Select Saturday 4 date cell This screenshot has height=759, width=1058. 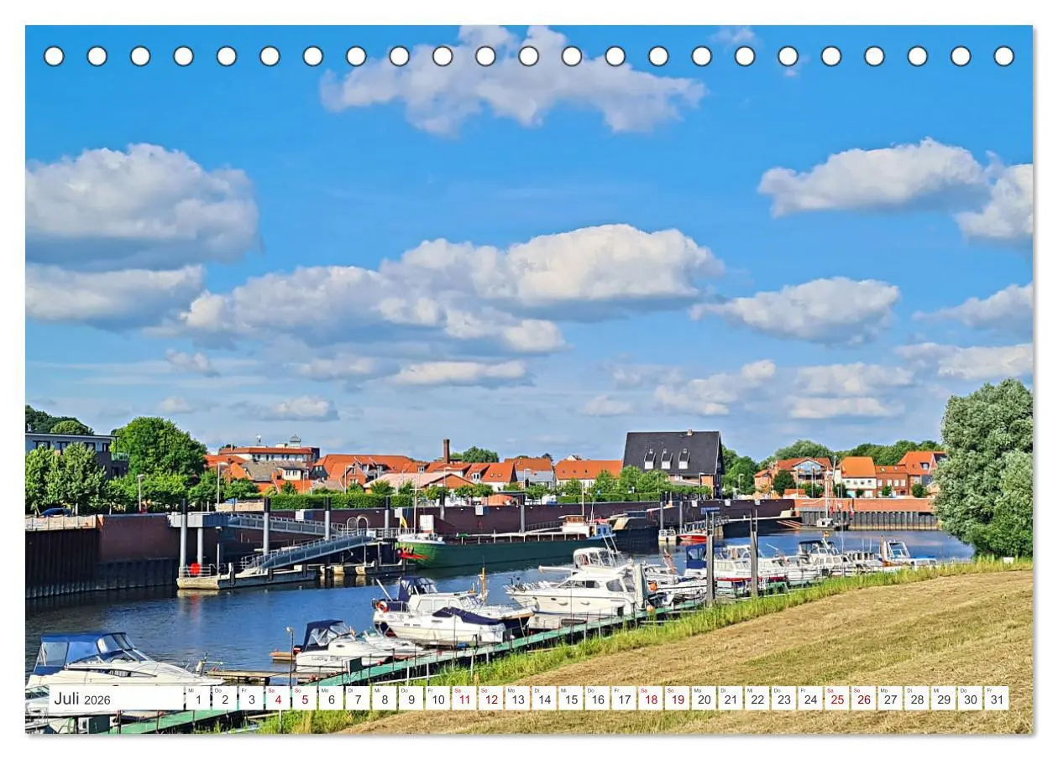point(277,699)
